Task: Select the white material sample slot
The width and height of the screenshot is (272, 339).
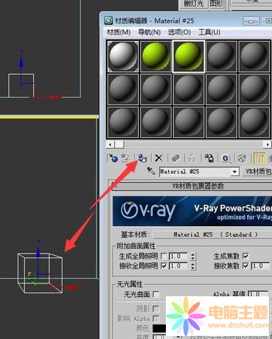Action: click(x=123, y=56)
